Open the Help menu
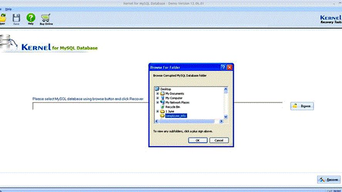The height and width of the screenshot is (192, 342). pyautogui.click(x=8, y=9)
